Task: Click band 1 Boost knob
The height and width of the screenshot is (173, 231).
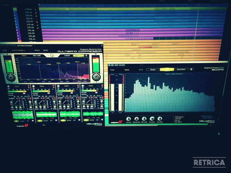Action: [21, 107]
